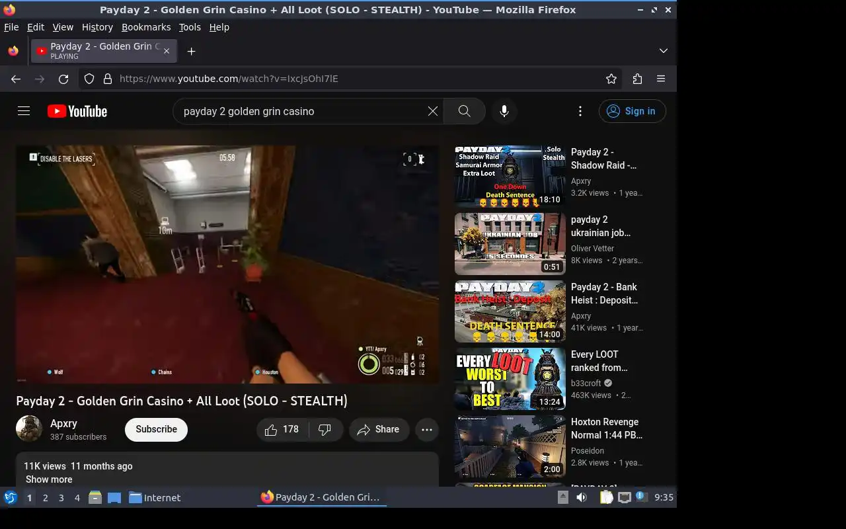The width and height of the screenshot is (846, 529).
Task: Open Firefox extensions puzzle icon
Action: (637, 79)
